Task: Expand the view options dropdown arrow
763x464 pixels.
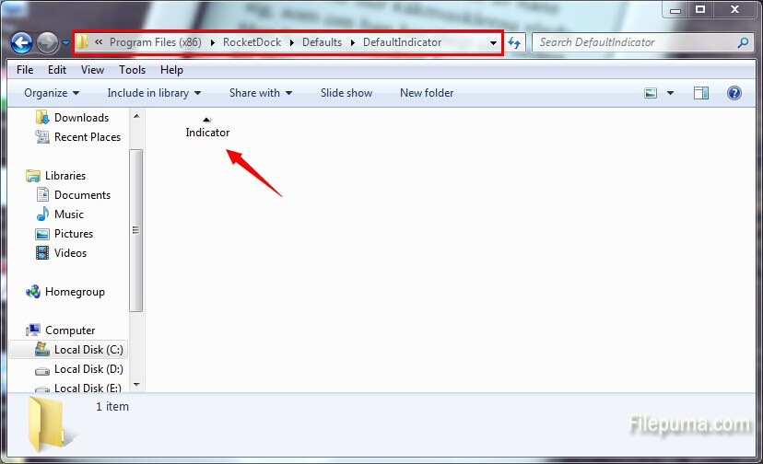Action: click(x=670, y=93)
